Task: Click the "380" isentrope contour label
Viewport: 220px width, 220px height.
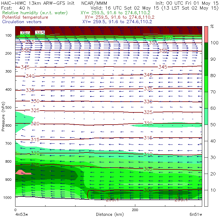Action: (x=25, y=33)
